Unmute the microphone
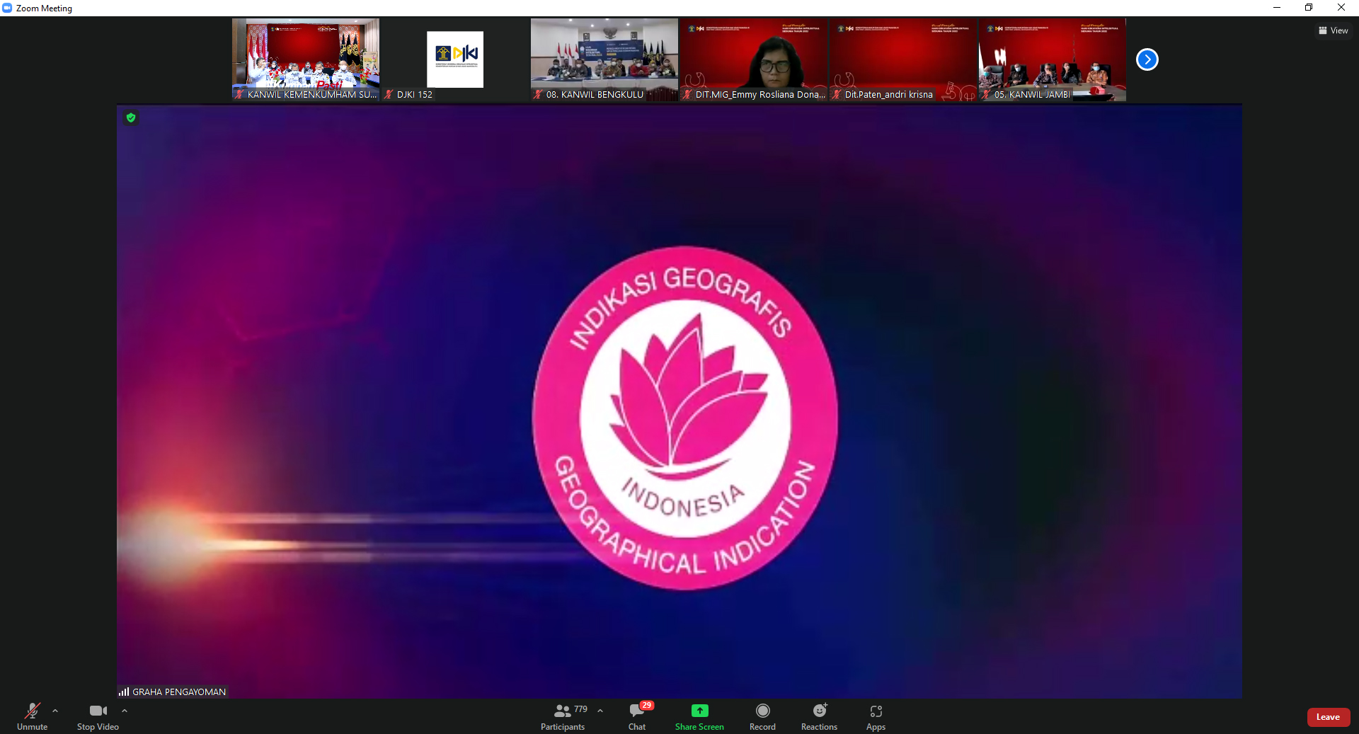The height and width of the screenshot is (734, 1359). point(32,716)
